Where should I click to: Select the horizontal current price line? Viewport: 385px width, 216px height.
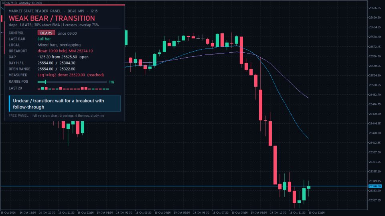tap(184, 186)
